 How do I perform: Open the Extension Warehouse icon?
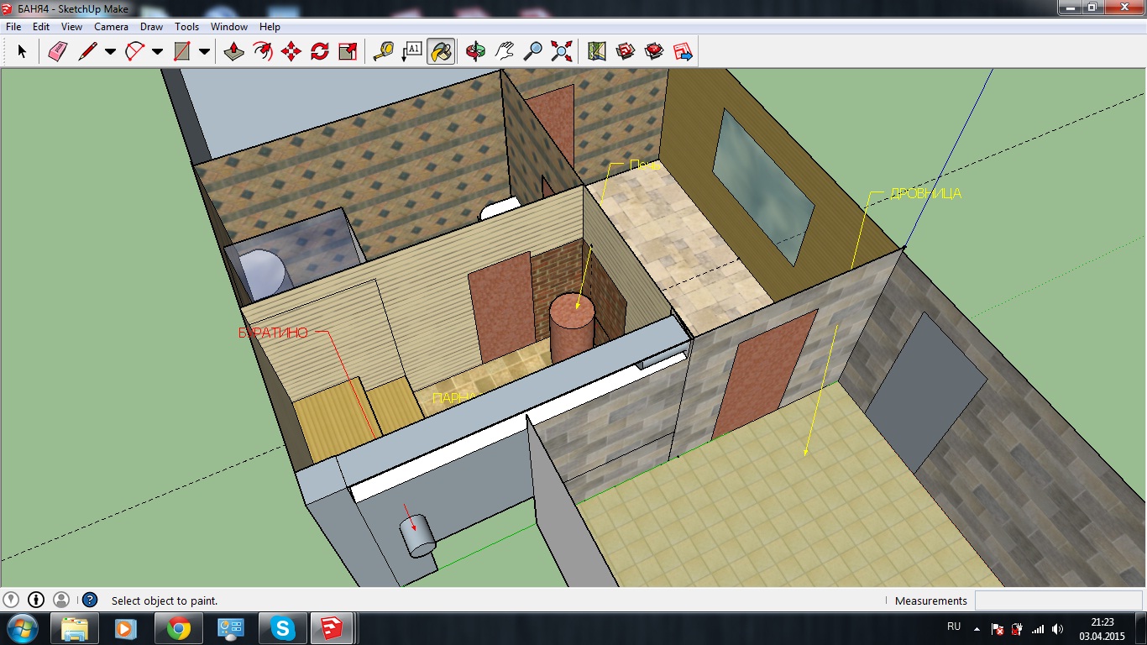[x=654, y=52]
